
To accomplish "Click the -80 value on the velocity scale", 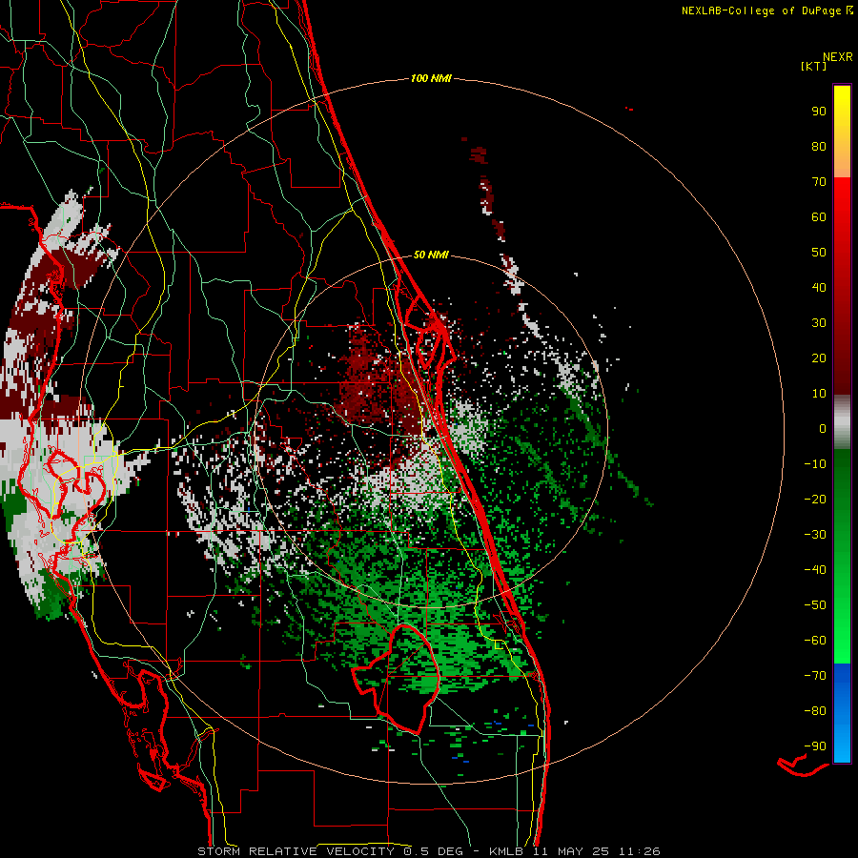I will tap(815, 711).
